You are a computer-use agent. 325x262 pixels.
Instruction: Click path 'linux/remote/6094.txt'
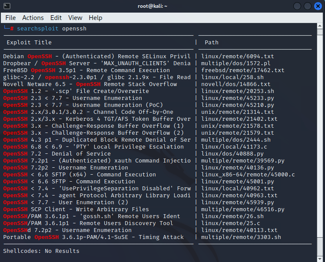click(237, 56)
